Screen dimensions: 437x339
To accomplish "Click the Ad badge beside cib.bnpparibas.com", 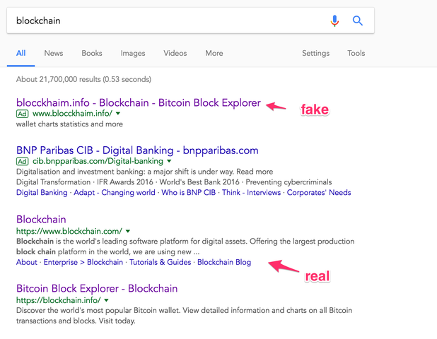I will click(x=23, y=161).
